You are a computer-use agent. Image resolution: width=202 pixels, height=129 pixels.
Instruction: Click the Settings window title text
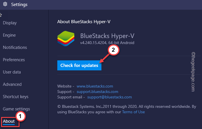19,5
